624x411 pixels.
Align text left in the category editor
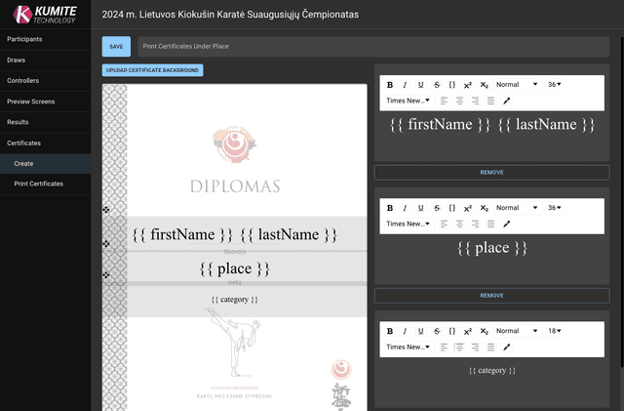point(444,348)
